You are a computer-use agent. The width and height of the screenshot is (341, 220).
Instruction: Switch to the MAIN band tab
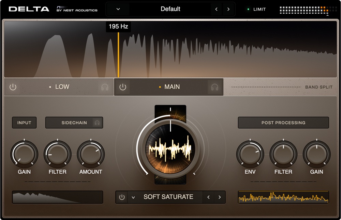pyautogui.click(x=172, y=87)
